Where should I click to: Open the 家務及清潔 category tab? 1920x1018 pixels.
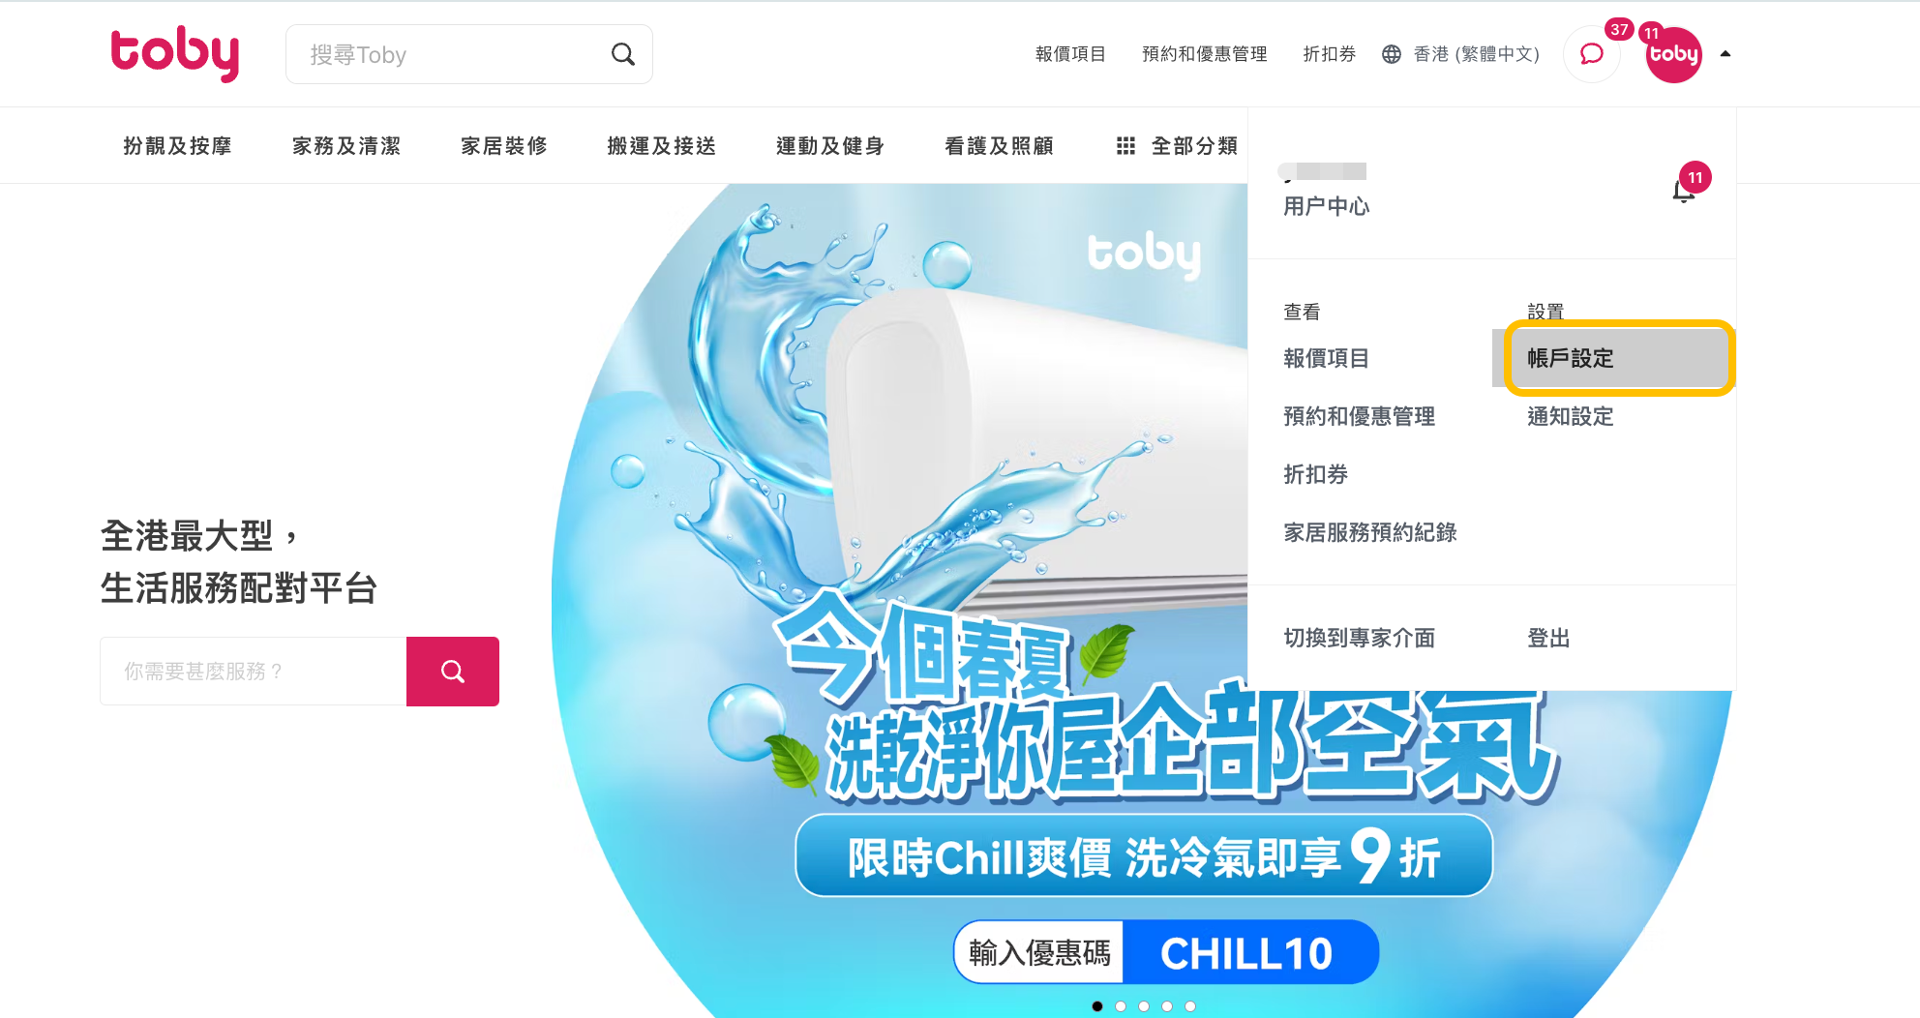click(x=346, y=146)
